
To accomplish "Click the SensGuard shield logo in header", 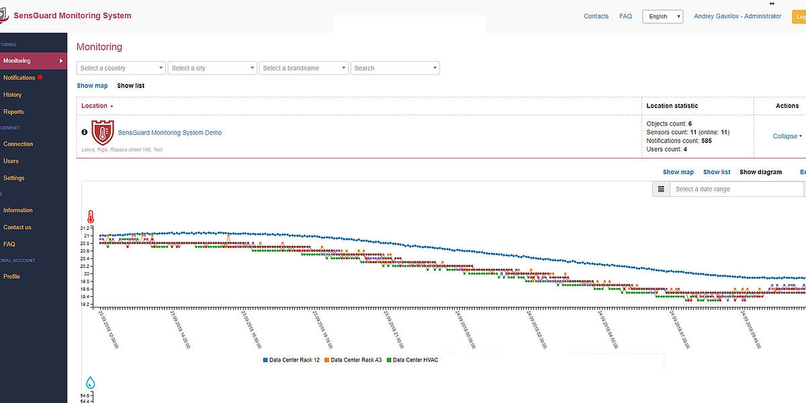I will coord(4,15).
